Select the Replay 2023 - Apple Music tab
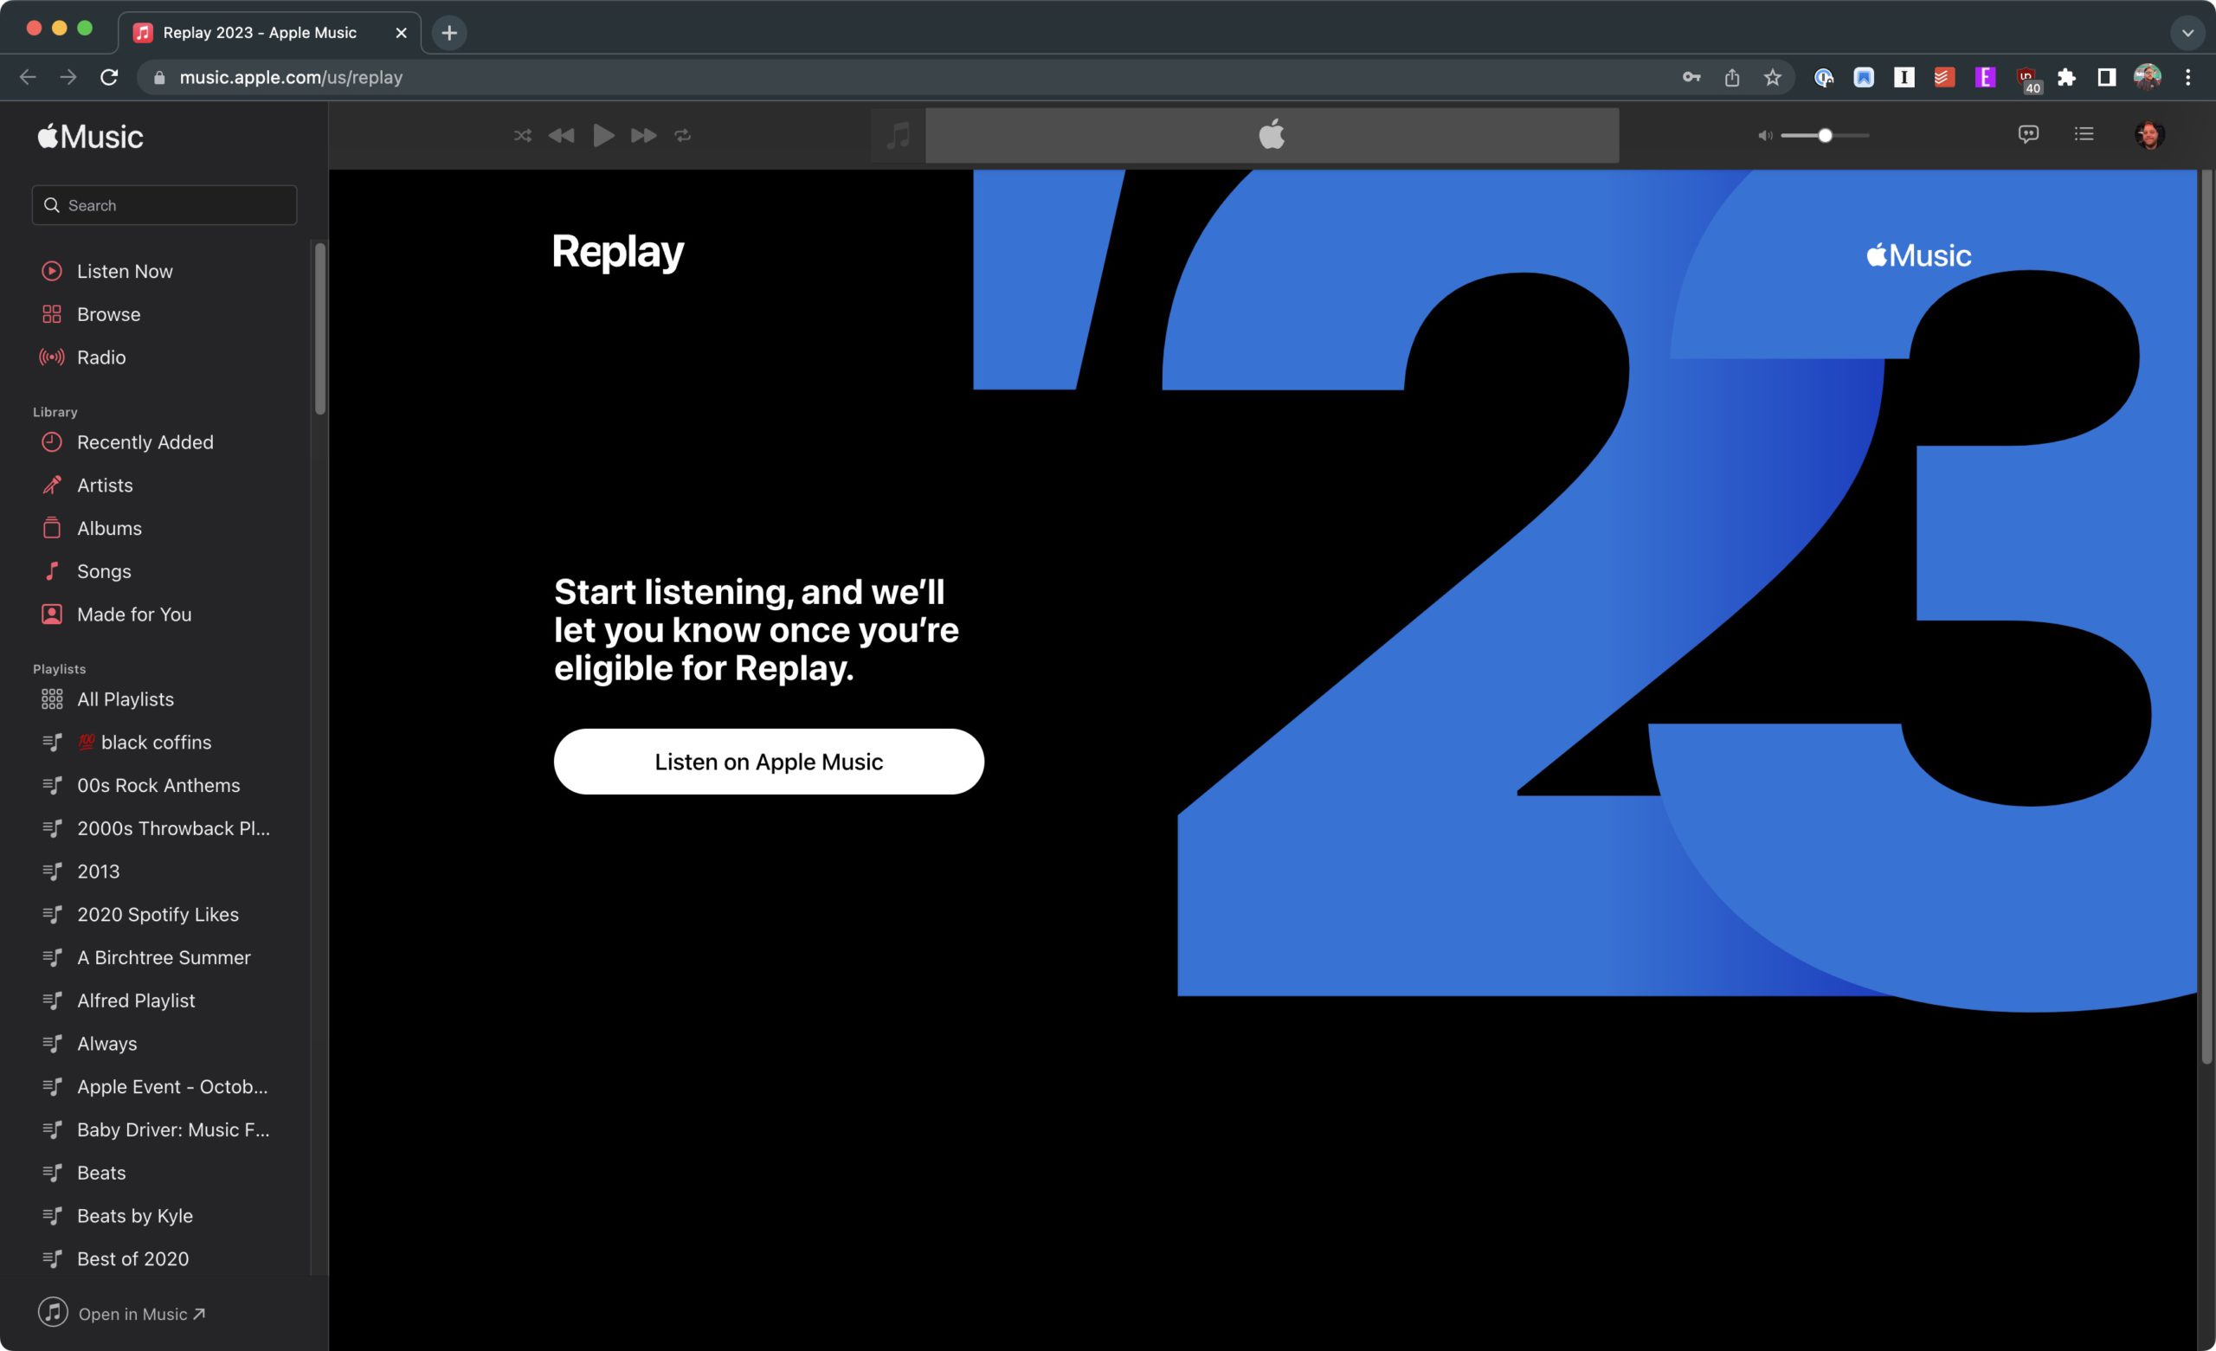 (270, 33)
